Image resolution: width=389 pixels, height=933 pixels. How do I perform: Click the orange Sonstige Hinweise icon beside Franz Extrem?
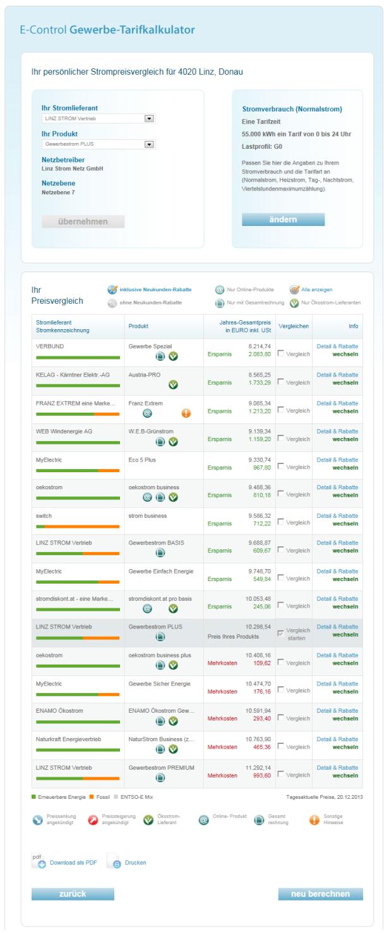coord(186,413)
